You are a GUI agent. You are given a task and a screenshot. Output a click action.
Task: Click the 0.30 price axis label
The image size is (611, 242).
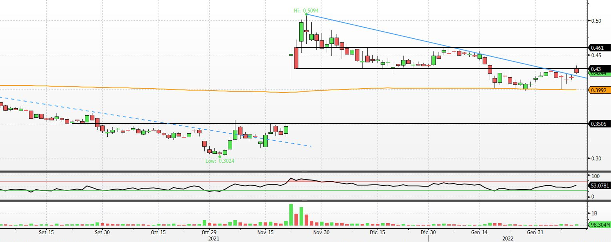pyautogui.click(x=596, y=158)
